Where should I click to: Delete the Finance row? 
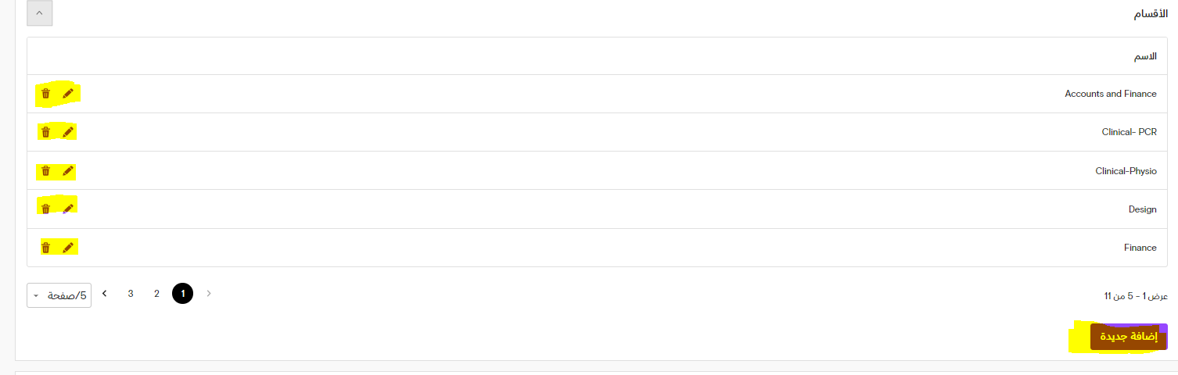click(x=45, y=248)
